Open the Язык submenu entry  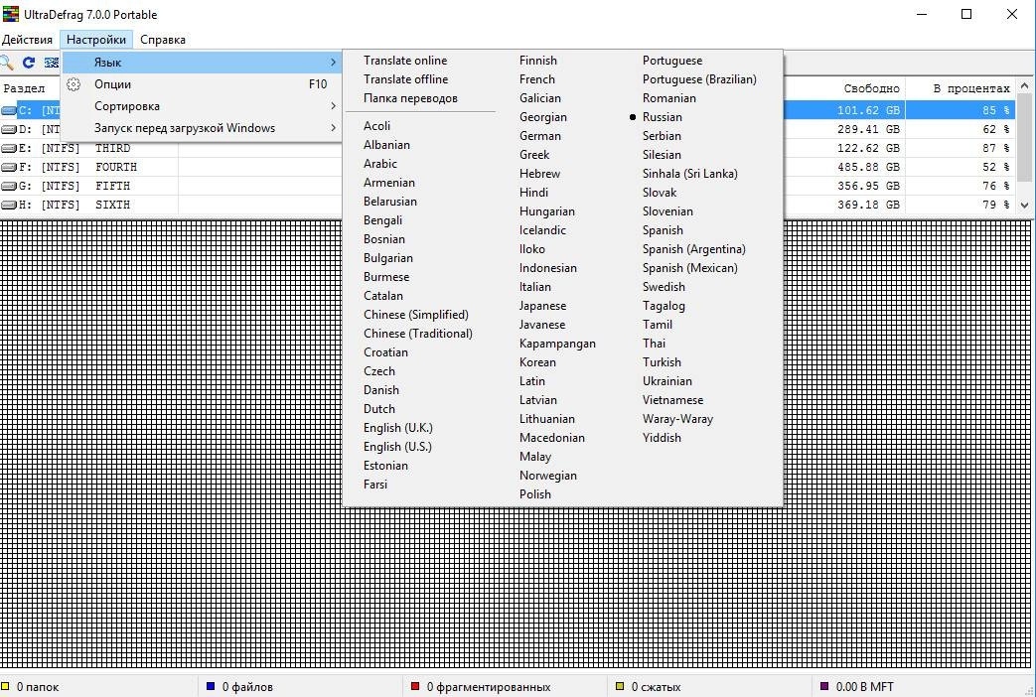pos(202,63)
